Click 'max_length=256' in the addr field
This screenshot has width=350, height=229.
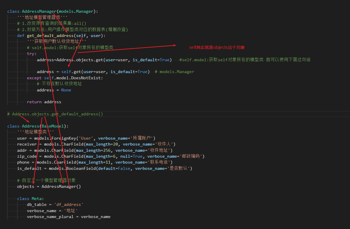(x=93, y=151)
